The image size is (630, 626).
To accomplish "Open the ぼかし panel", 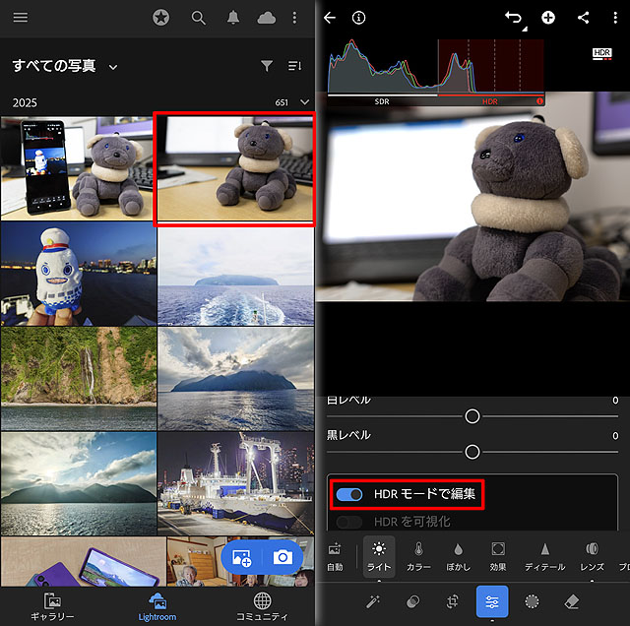I will click(458, 557).
